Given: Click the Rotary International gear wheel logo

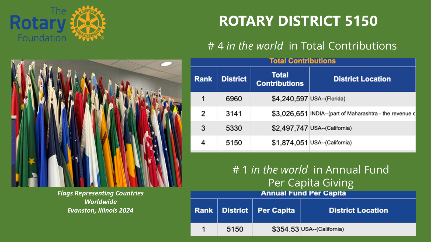Looking at the screenshot, I should [x=88, y=23].
